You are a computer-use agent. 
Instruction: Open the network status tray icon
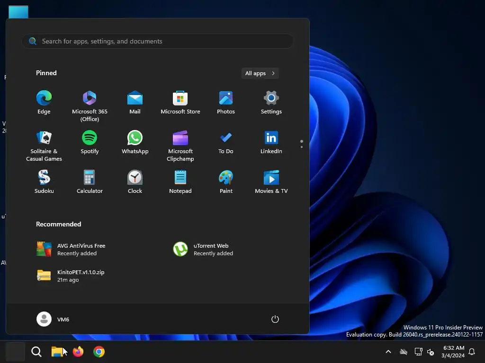point(418,352)
